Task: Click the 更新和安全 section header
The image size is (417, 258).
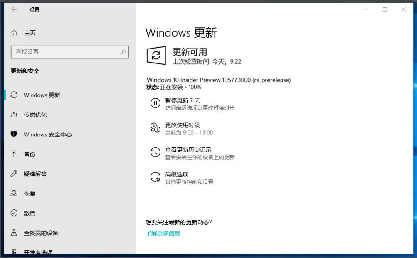Action: click(25, 71)
